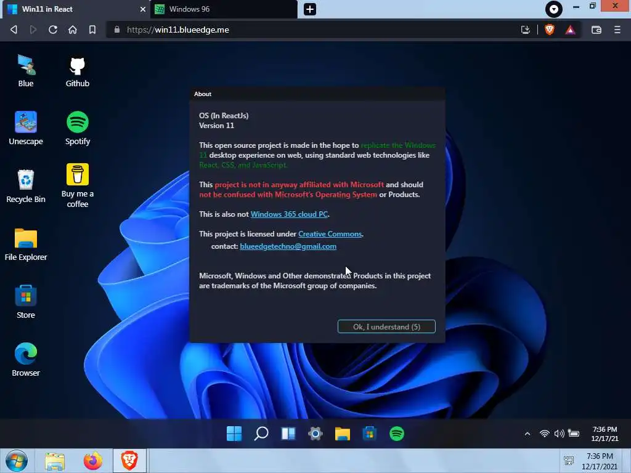Open the Brave hamburger main menu
631x473 pixels.
(x=617, y=30)
